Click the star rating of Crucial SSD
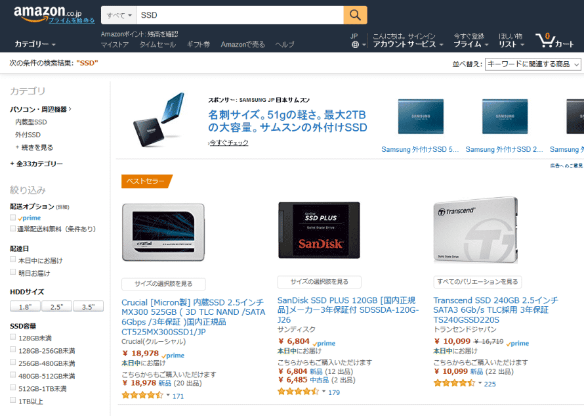584x416 pixels. point(142,395)
